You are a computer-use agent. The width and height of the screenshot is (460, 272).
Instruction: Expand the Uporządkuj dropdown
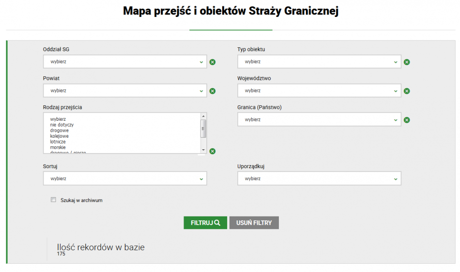pyautogui.click(x=319, y=179)
